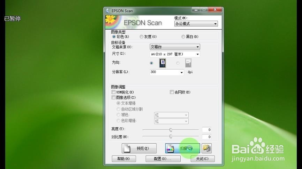Screen dimensions: 302x169
Task: Minimize the EPSON Scan window
Action: tap(196, 10)
